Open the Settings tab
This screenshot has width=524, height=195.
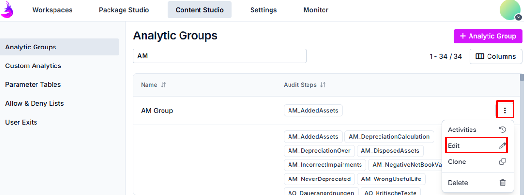[x=263, y=10]
